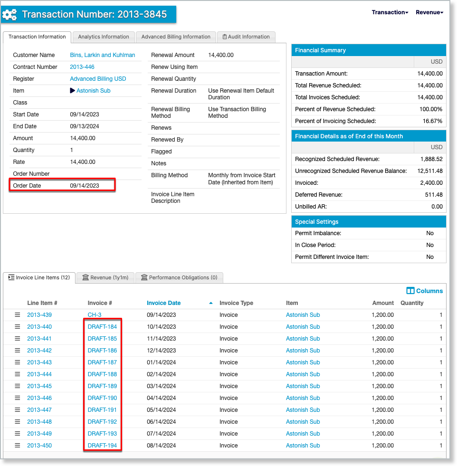Open invoice DRAFT-188 link
Screen dimensions: 457x466
pos(102,374)
